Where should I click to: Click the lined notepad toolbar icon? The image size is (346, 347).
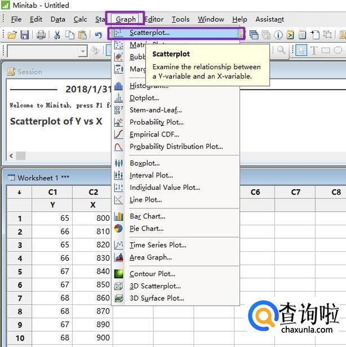point(302,35)
